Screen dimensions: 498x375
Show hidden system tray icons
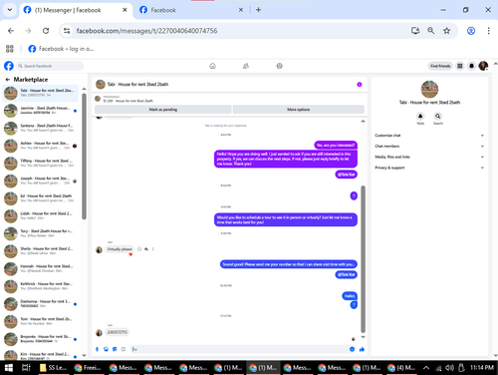pos(426,368)
